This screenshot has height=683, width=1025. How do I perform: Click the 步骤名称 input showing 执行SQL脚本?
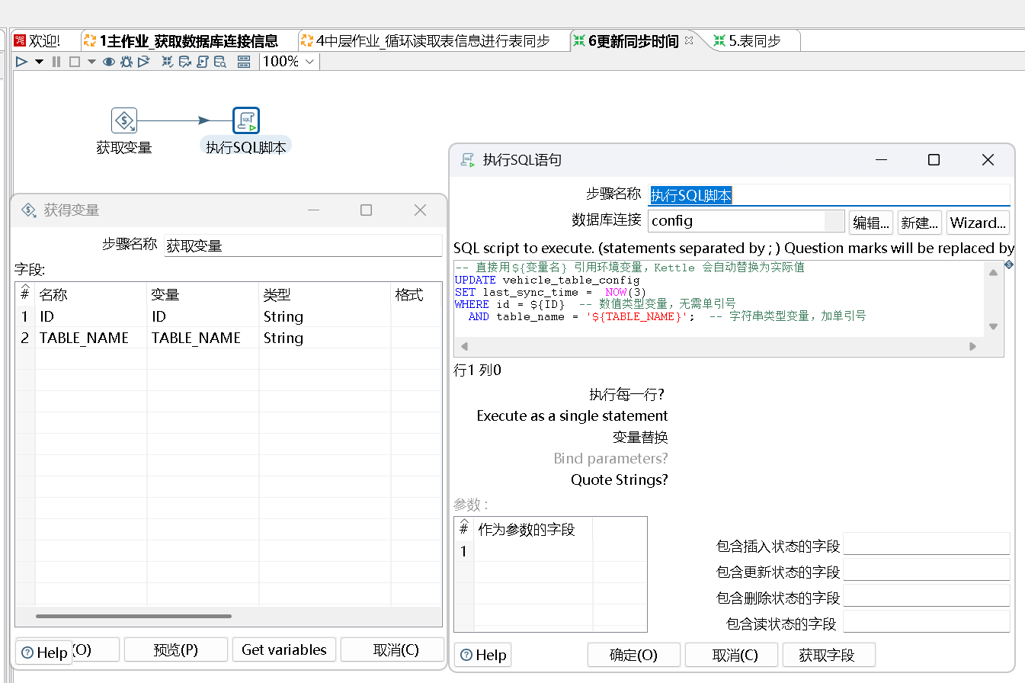point(762,194)
